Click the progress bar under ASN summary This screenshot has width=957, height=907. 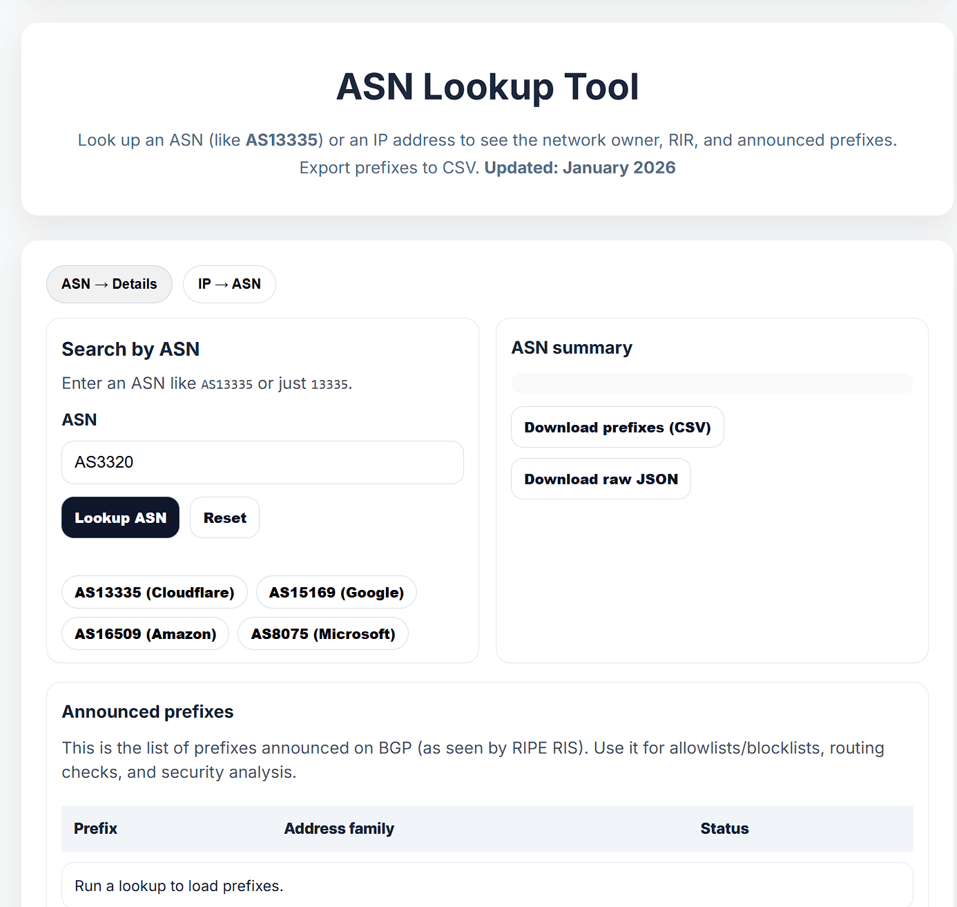[712, 383]
